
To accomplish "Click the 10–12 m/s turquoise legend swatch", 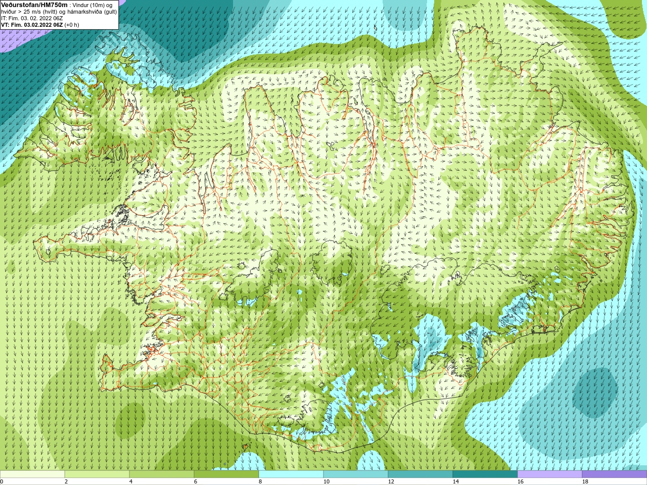I will coord(356,474).
